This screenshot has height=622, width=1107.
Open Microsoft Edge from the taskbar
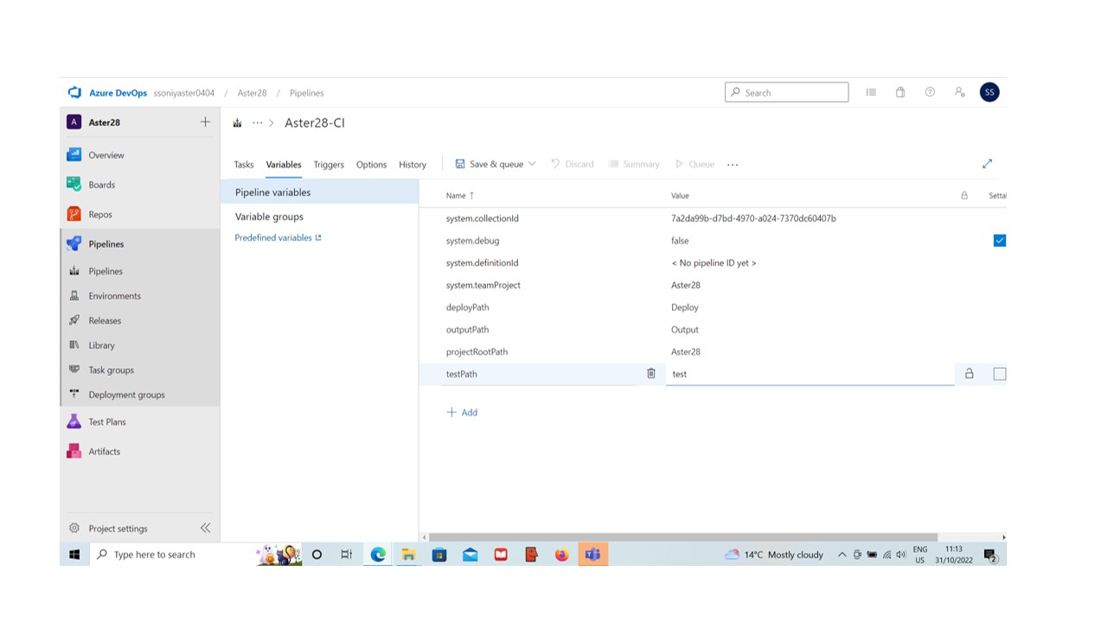point(378,555)
